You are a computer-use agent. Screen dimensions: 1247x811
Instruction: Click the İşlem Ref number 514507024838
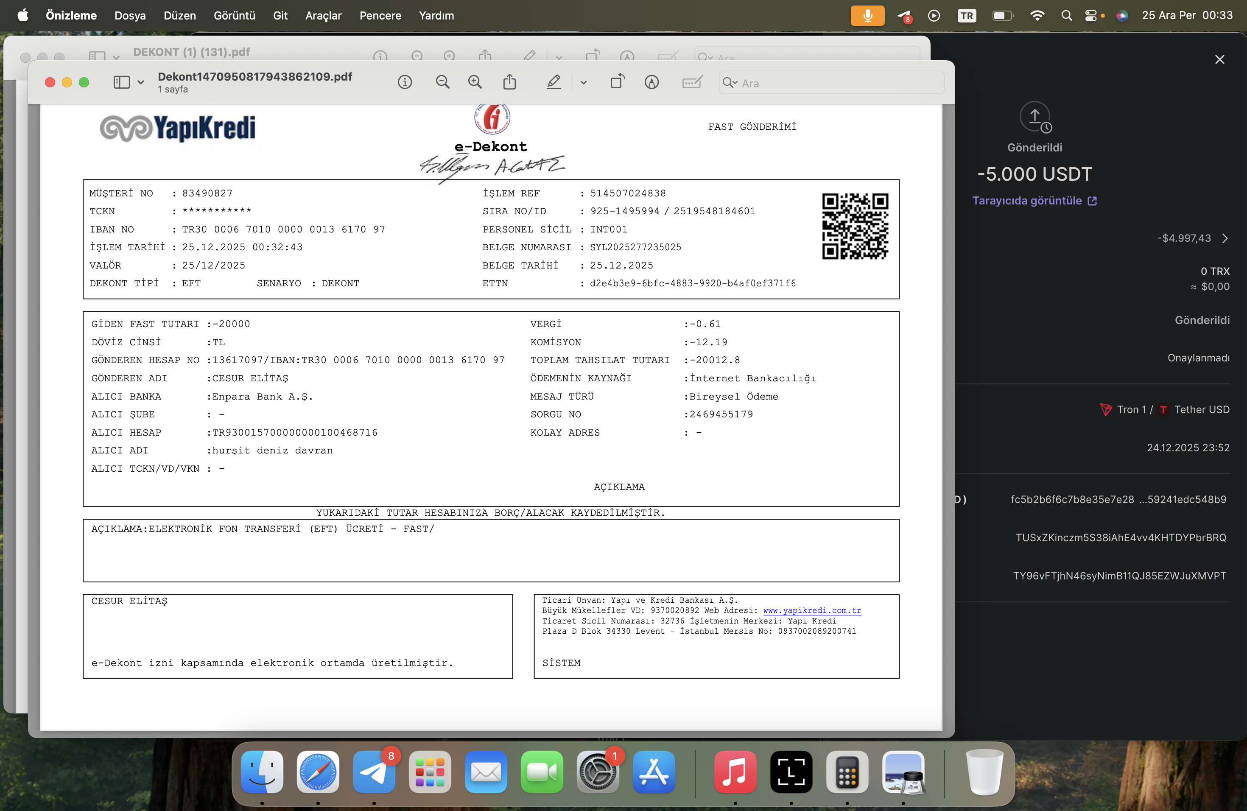click(x=628, y=193)
